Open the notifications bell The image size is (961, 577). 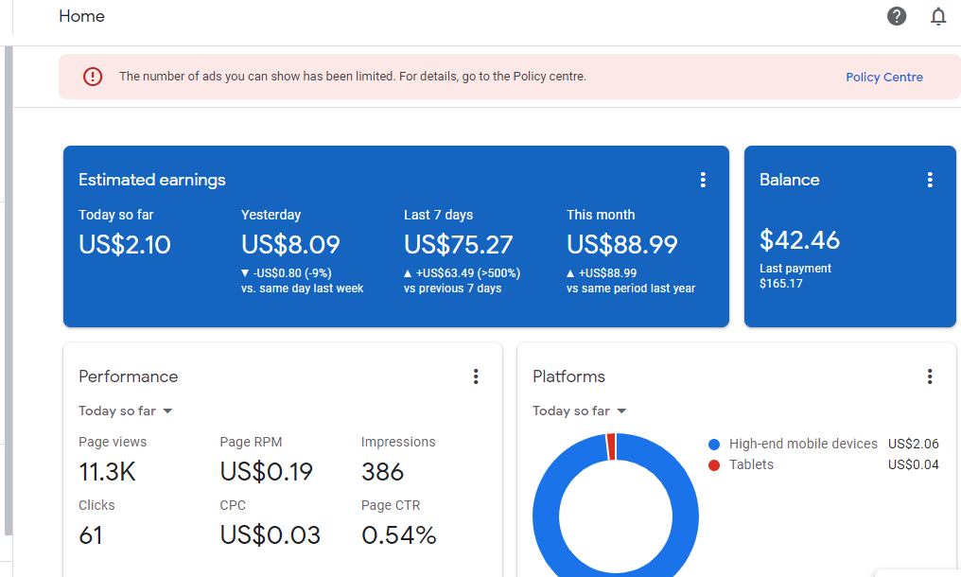937,16
